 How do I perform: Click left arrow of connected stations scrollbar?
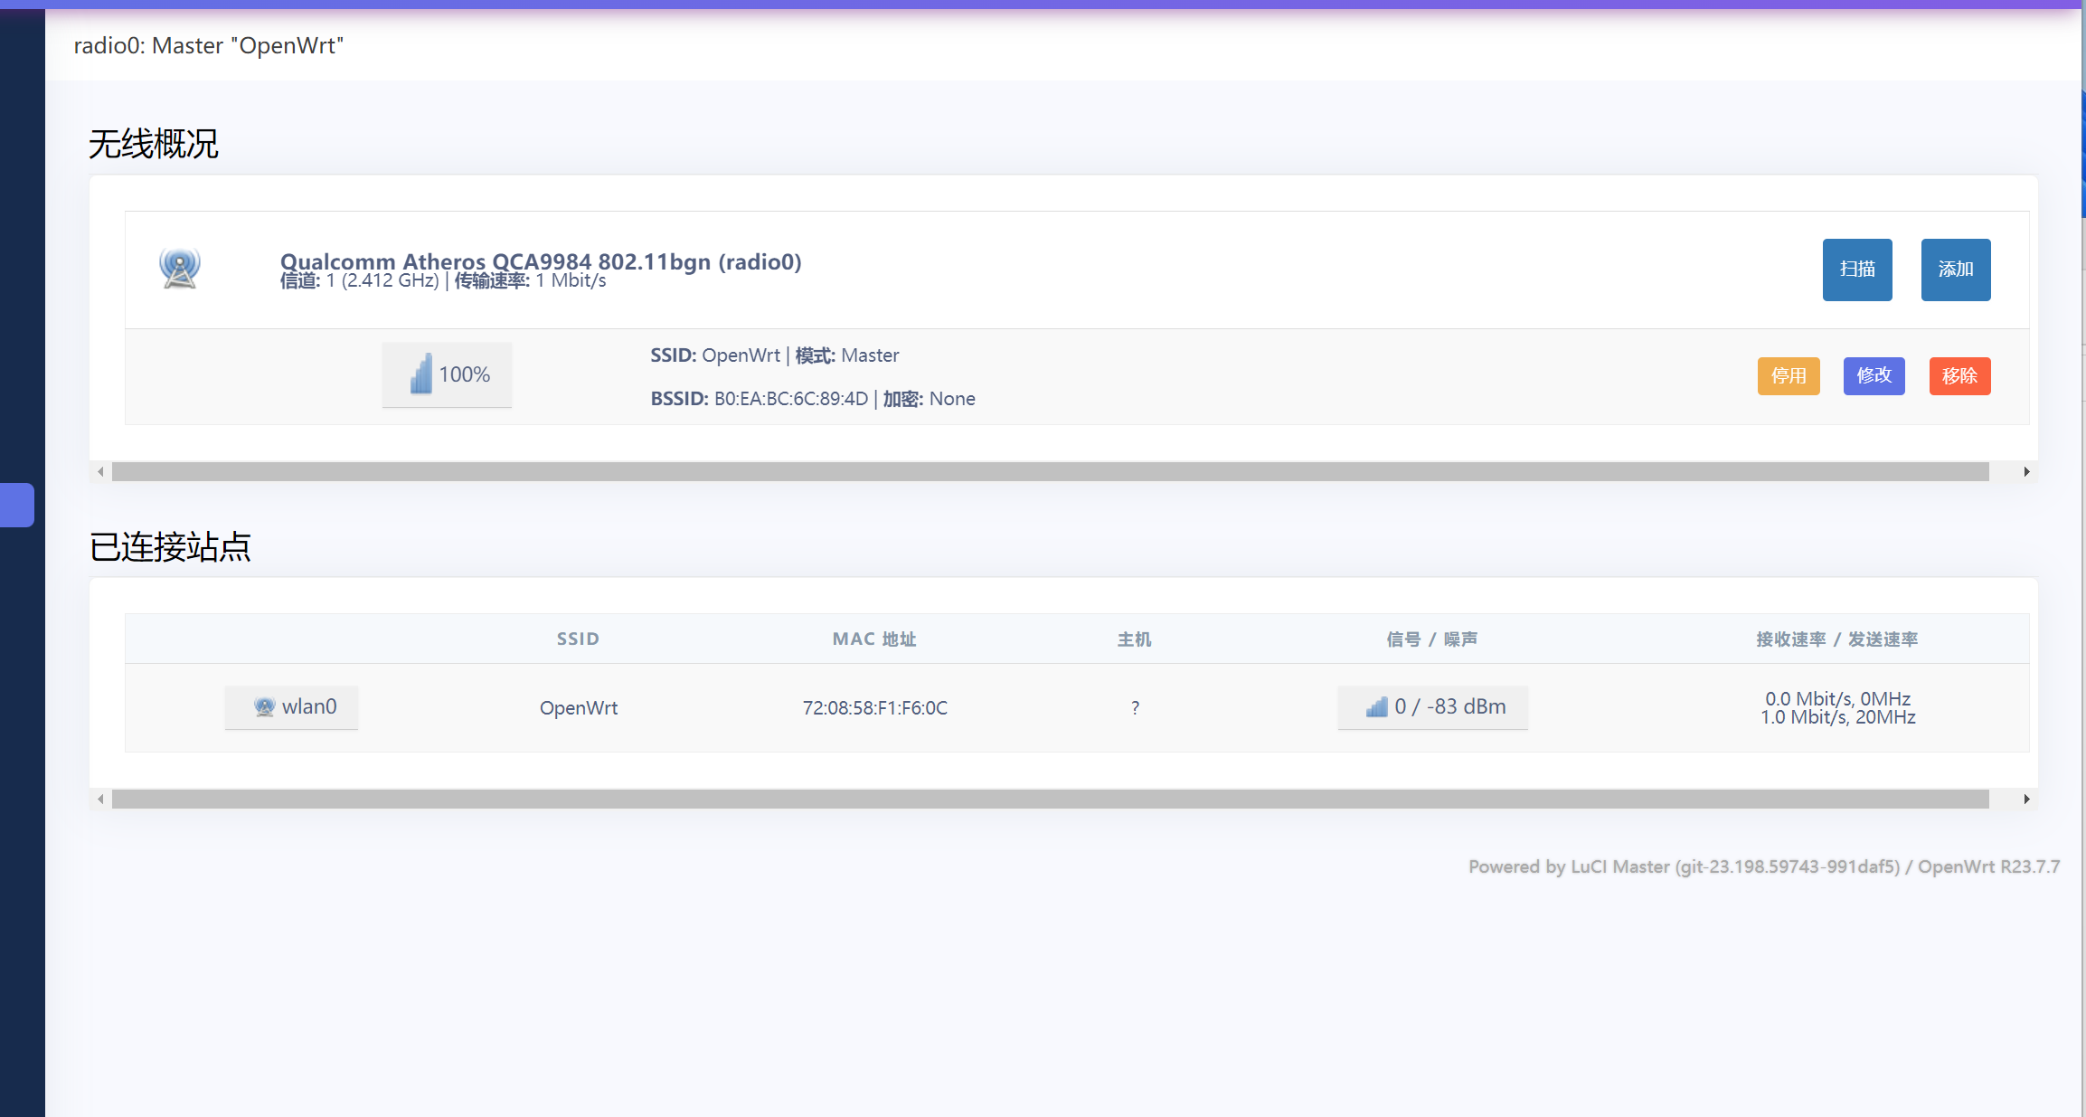click(100, 800)
